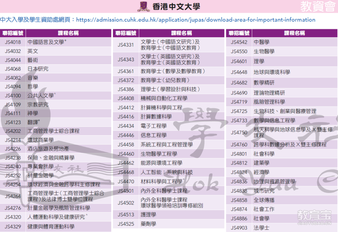Click the JS4018 code cell
This screenshot has height=232, width=338.
[13, 42]
